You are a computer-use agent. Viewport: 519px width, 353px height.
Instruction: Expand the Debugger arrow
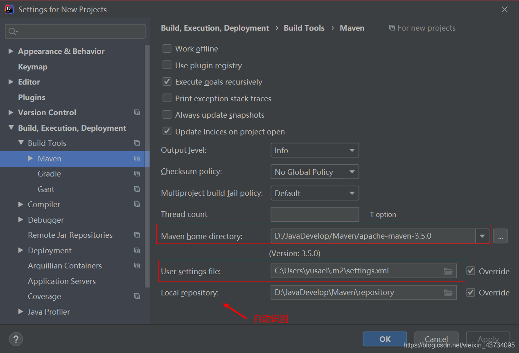pyautogui.click(x=21, y=220)
